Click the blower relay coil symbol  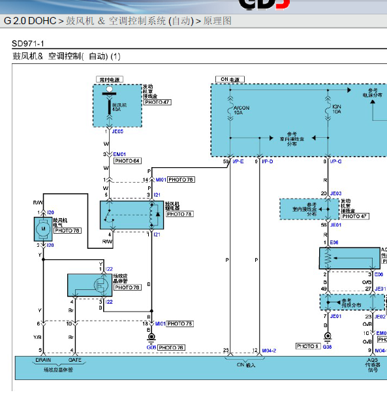tap(151, 215)
